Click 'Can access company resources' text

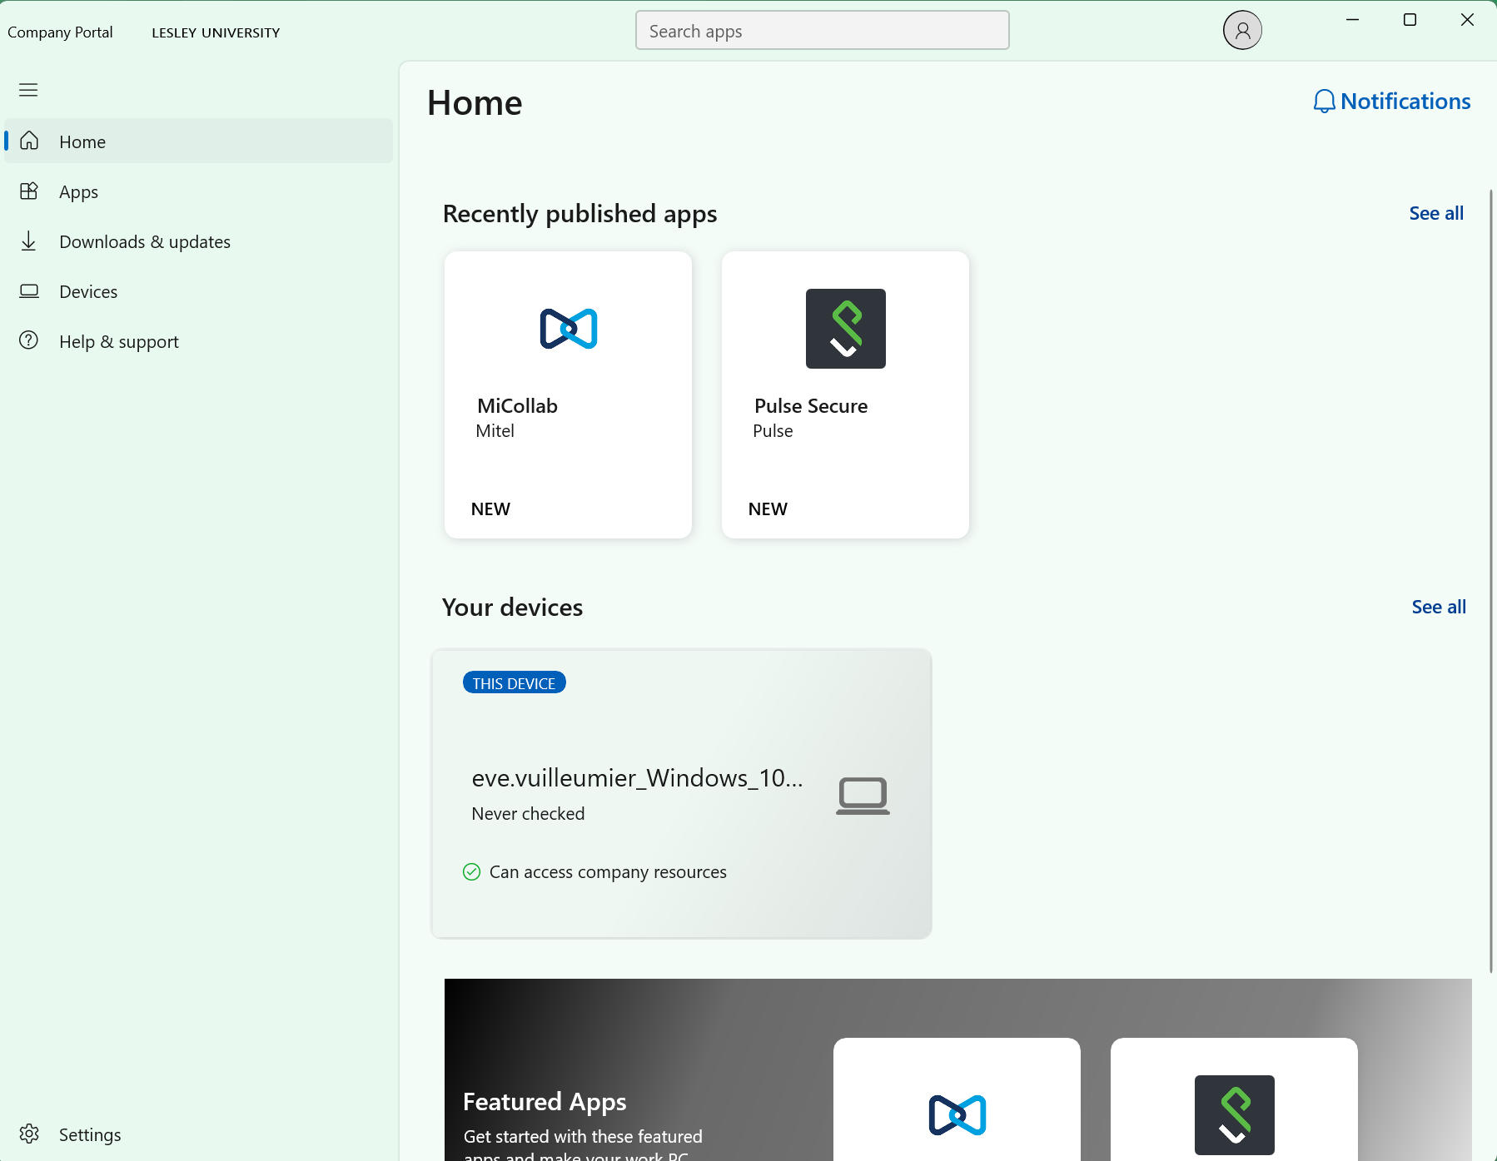608,871
